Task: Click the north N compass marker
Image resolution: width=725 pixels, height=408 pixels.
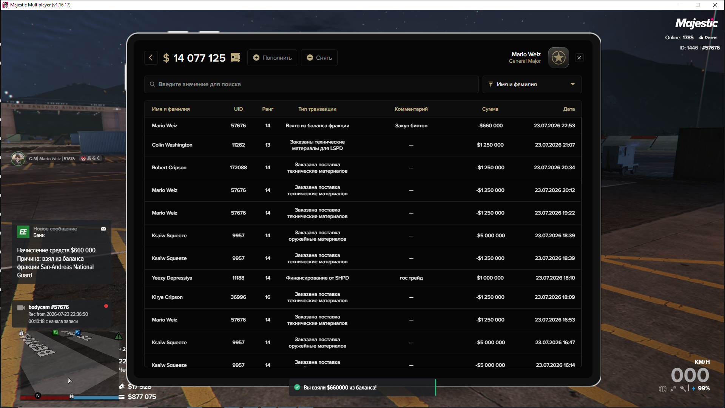Action: point(38,396)
